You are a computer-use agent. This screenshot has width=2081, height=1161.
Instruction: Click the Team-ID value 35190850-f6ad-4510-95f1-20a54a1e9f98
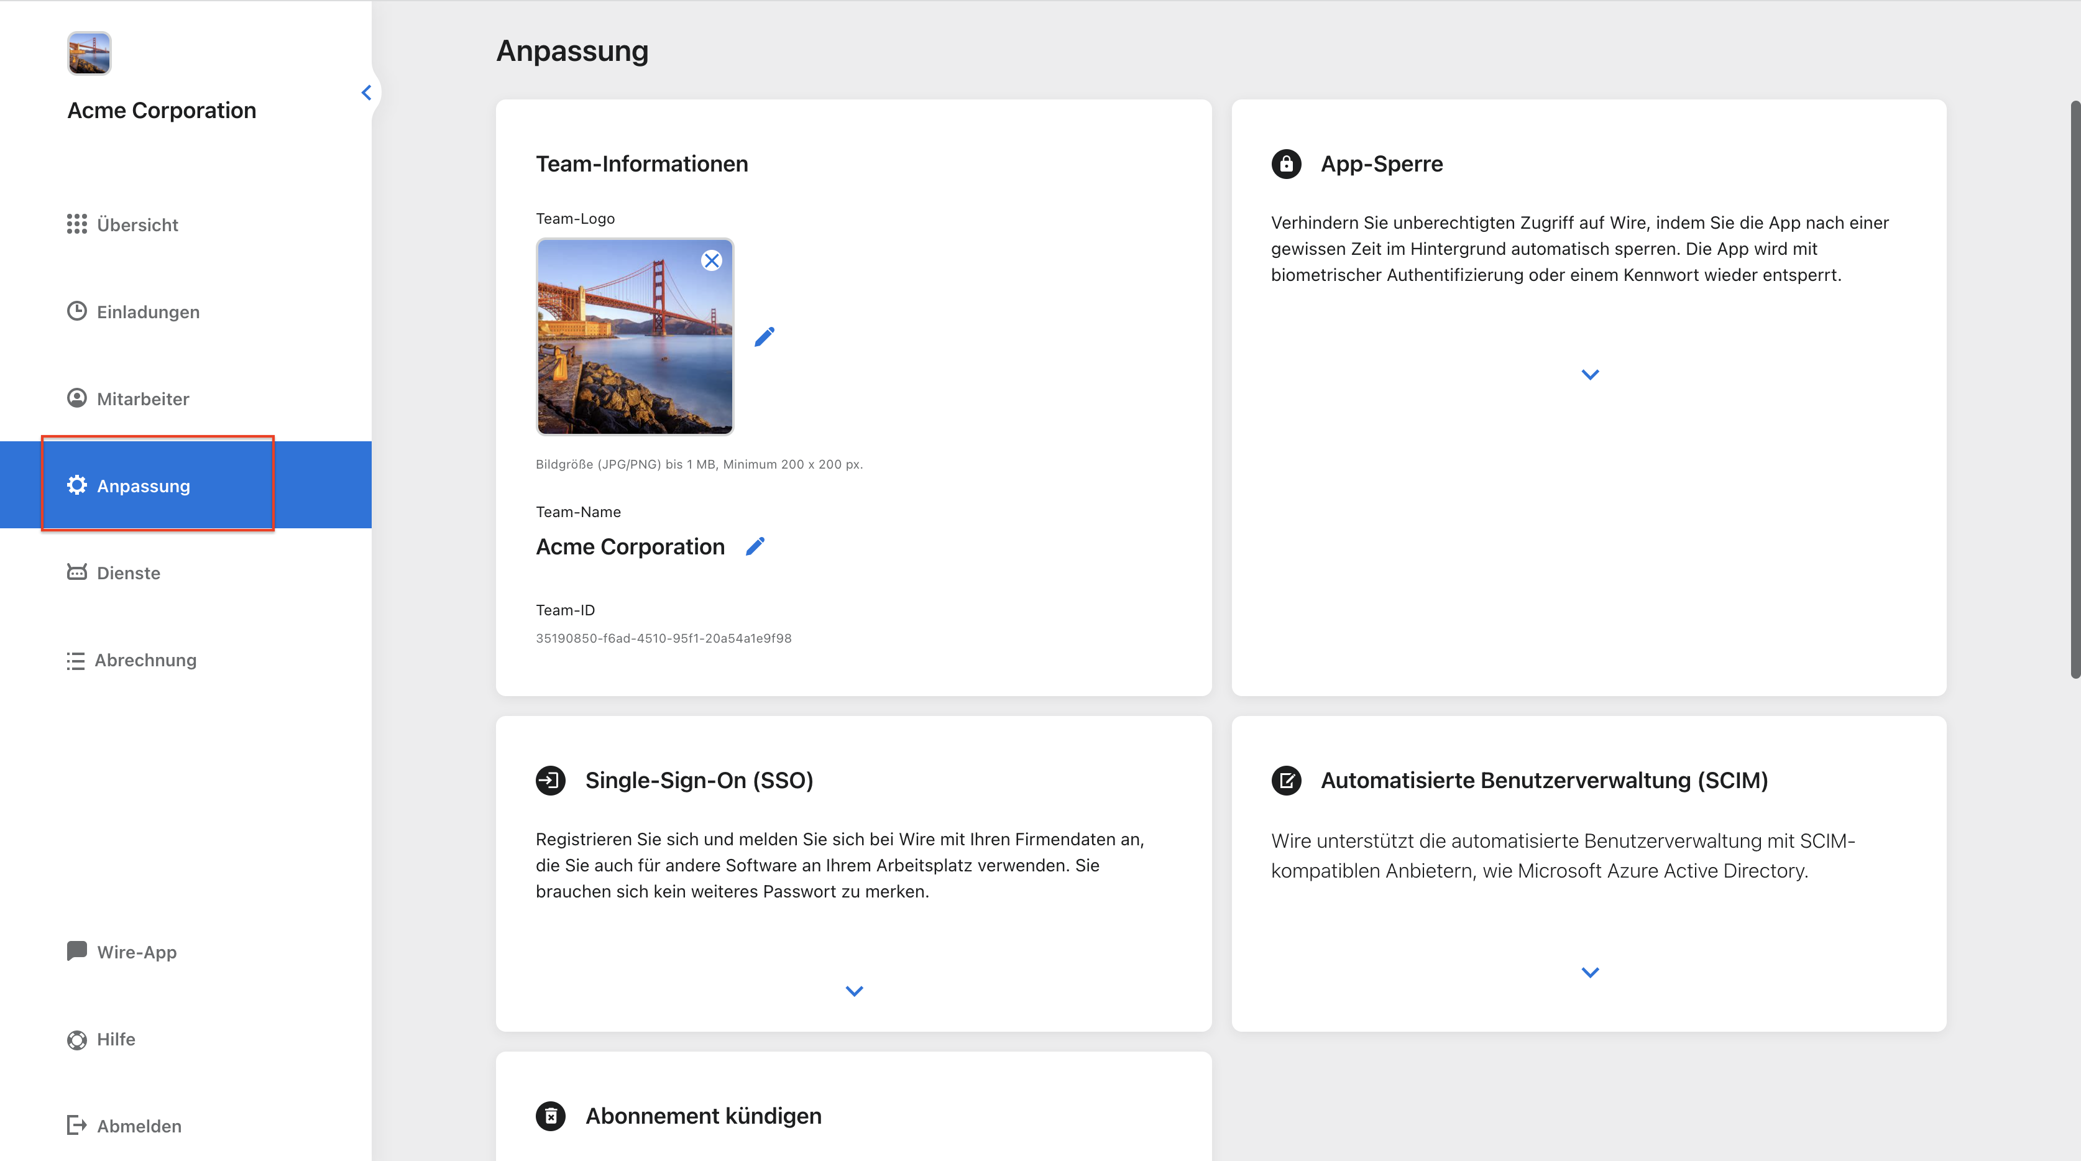(x=663, y=638)
